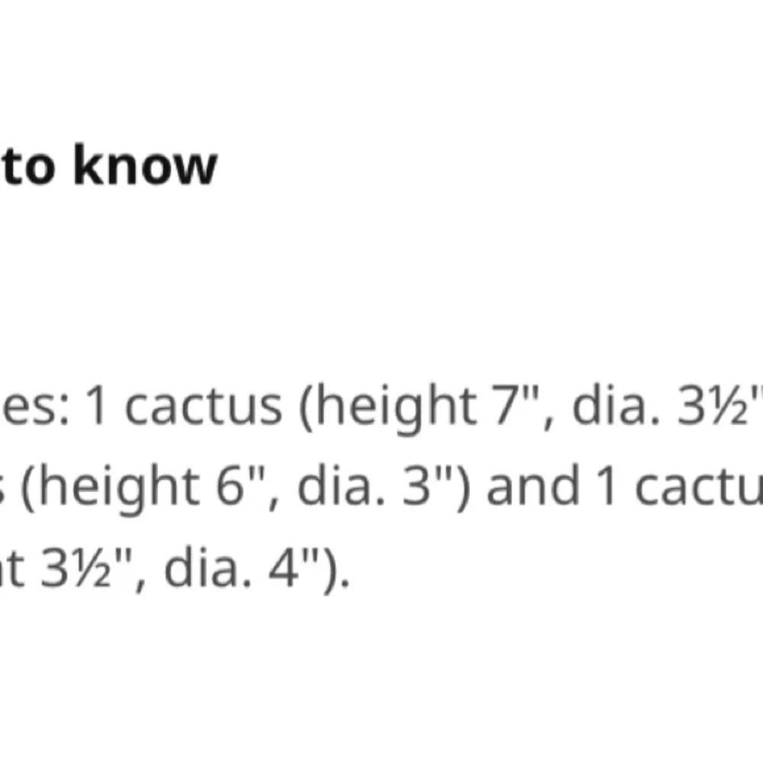763x763 pixels.
Task: Click the "dia. 3½"" text on first line
Action: pyautogui.click(x=667, y=405)
